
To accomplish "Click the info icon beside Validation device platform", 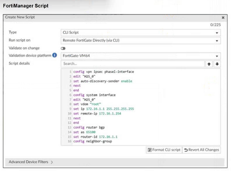I will pos(55,55).
